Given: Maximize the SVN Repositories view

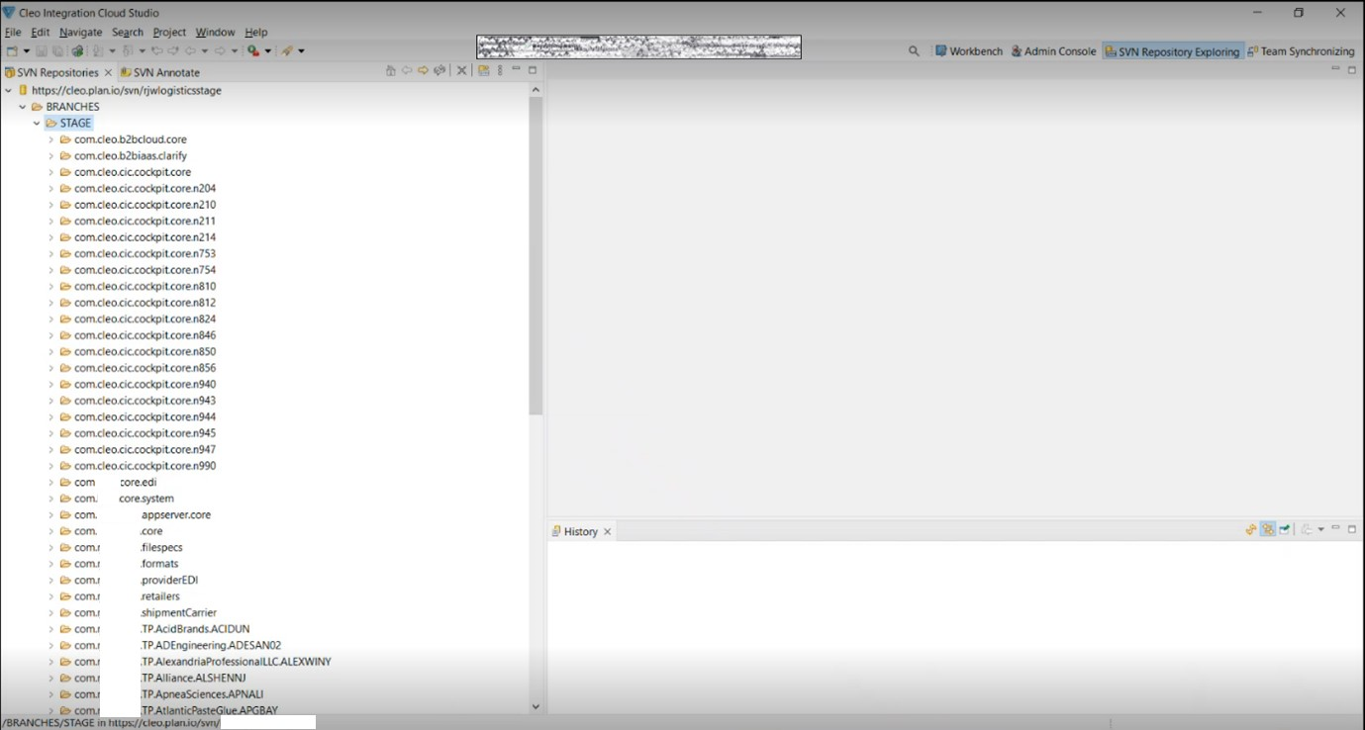Looking at the screenshot, I should (x=533, y=70).
